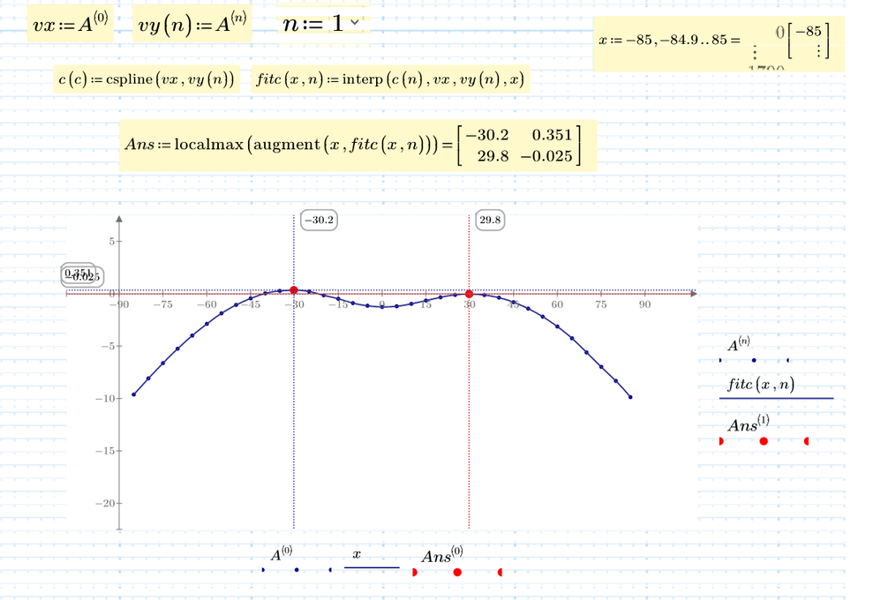Image resolution: width=881 pixels, height=600 pixels.
Task: Click the −85 vector result of x
Action: coord(809,40)
